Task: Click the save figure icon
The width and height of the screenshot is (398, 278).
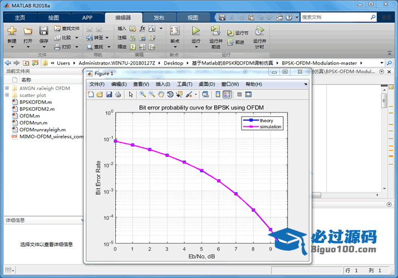Action: tap(109, 95)
